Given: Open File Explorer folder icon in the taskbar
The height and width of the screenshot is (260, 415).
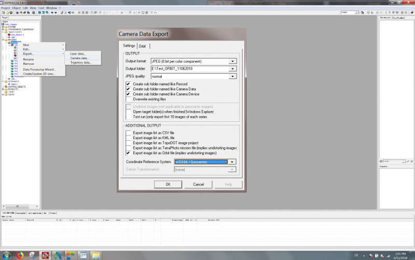Looking at the screenshot, I should tap(96, 255).
